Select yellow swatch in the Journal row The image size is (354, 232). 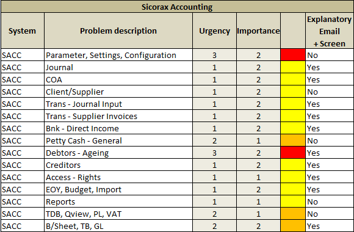pos(293,67)
